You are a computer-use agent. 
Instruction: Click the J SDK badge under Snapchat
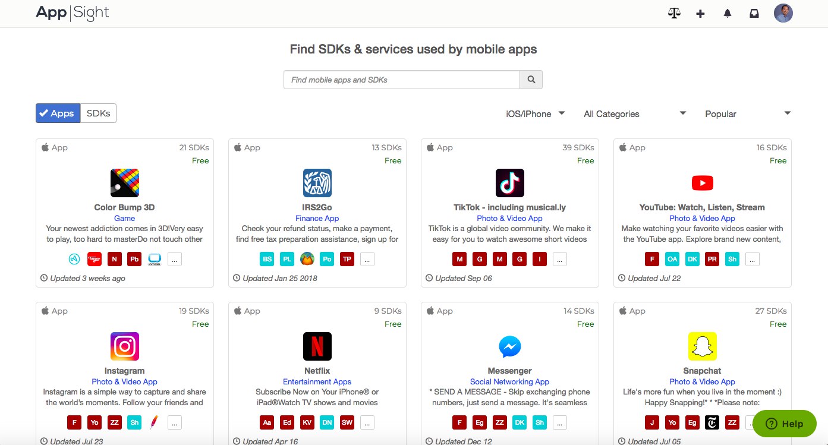tap(652, 422)
